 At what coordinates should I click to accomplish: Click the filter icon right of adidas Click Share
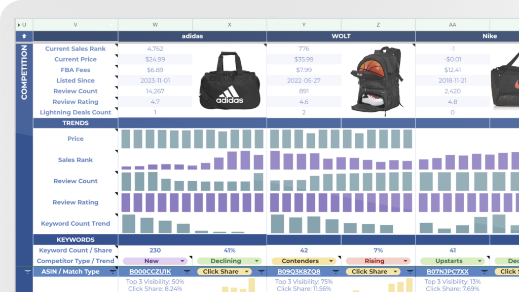tap(261, 272)
